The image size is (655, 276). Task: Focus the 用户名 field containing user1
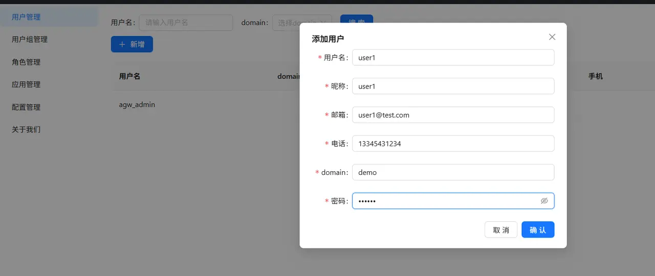453,57
